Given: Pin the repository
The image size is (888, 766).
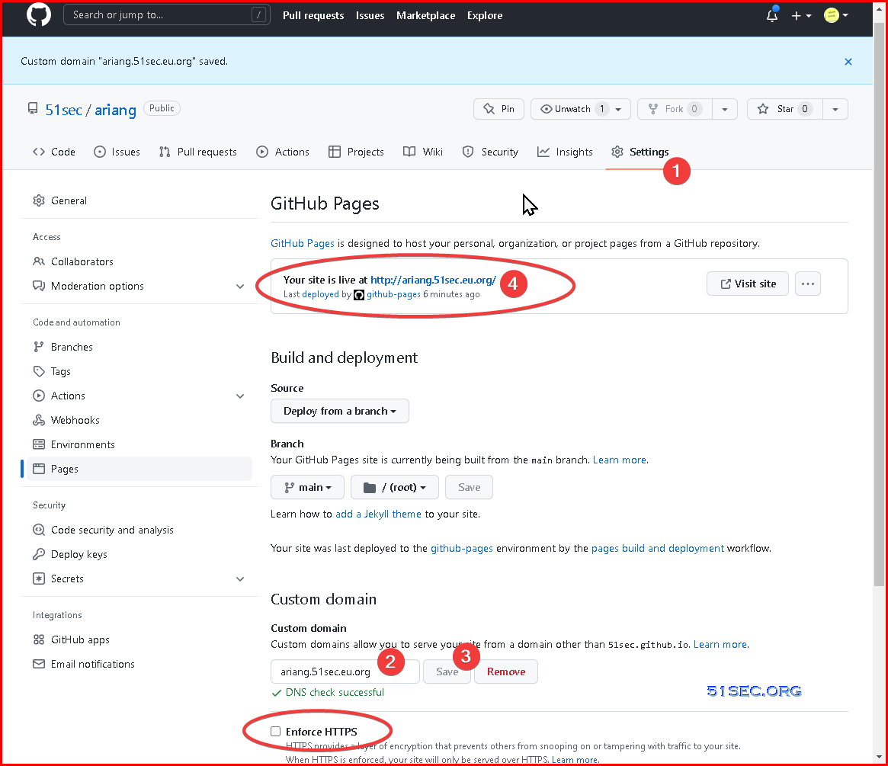Looking at the screenshot, I should [498, 109].
